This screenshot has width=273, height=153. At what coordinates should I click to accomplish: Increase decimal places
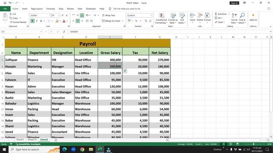pyautogui.click(x=146, y=21)
